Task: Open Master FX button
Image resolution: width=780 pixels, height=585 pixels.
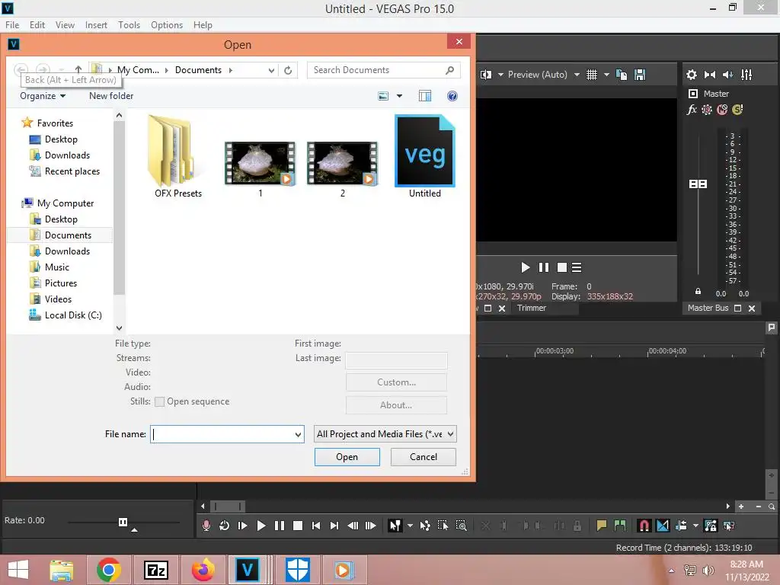Action: (692, 110)
